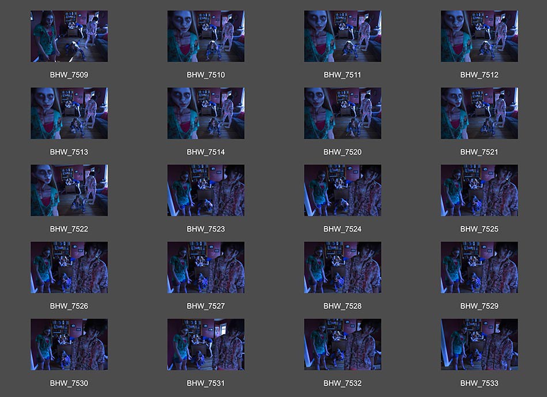Select the filename text BHW_7512
This screenshot has height=397, width=547.
pyautogui.click(x=479, y=75)
